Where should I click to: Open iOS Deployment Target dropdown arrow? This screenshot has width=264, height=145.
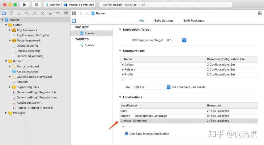click(x=184, y=40)
